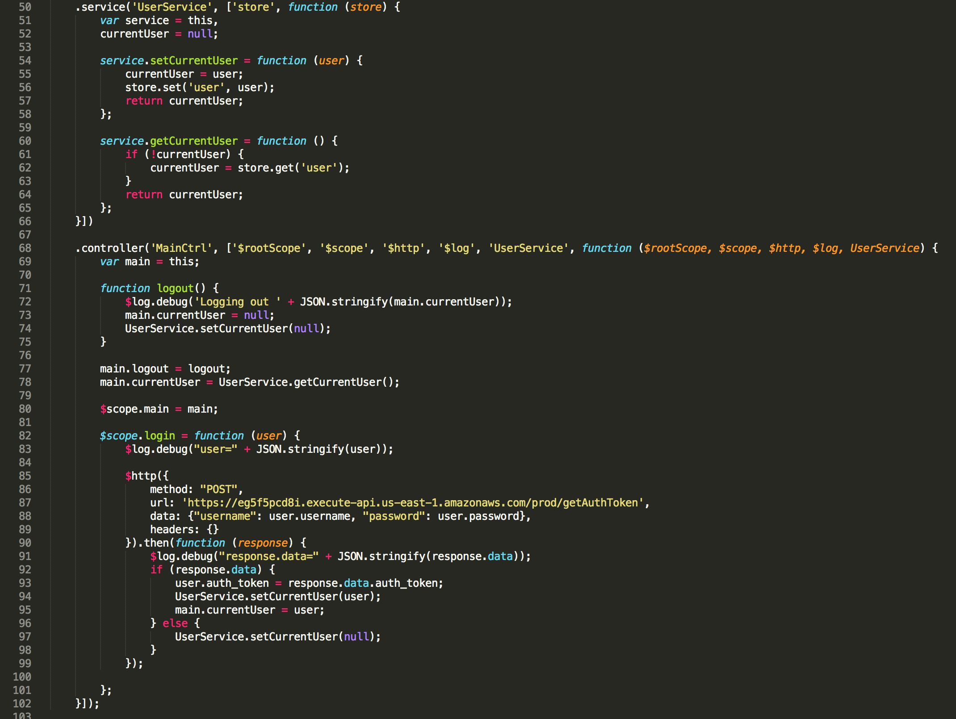Click '$http({' on line 85
Image resolution: width=956 pixels, height=719 pixels.
(x=147, y=476)
